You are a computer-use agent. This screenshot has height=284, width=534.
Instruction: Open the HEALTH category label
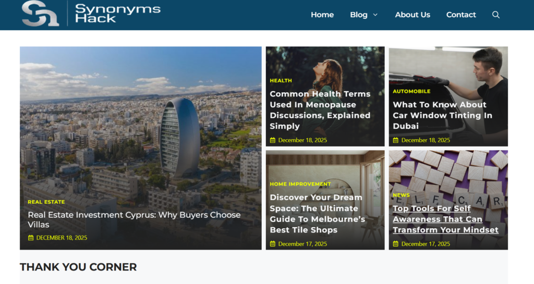click(281, 81)
